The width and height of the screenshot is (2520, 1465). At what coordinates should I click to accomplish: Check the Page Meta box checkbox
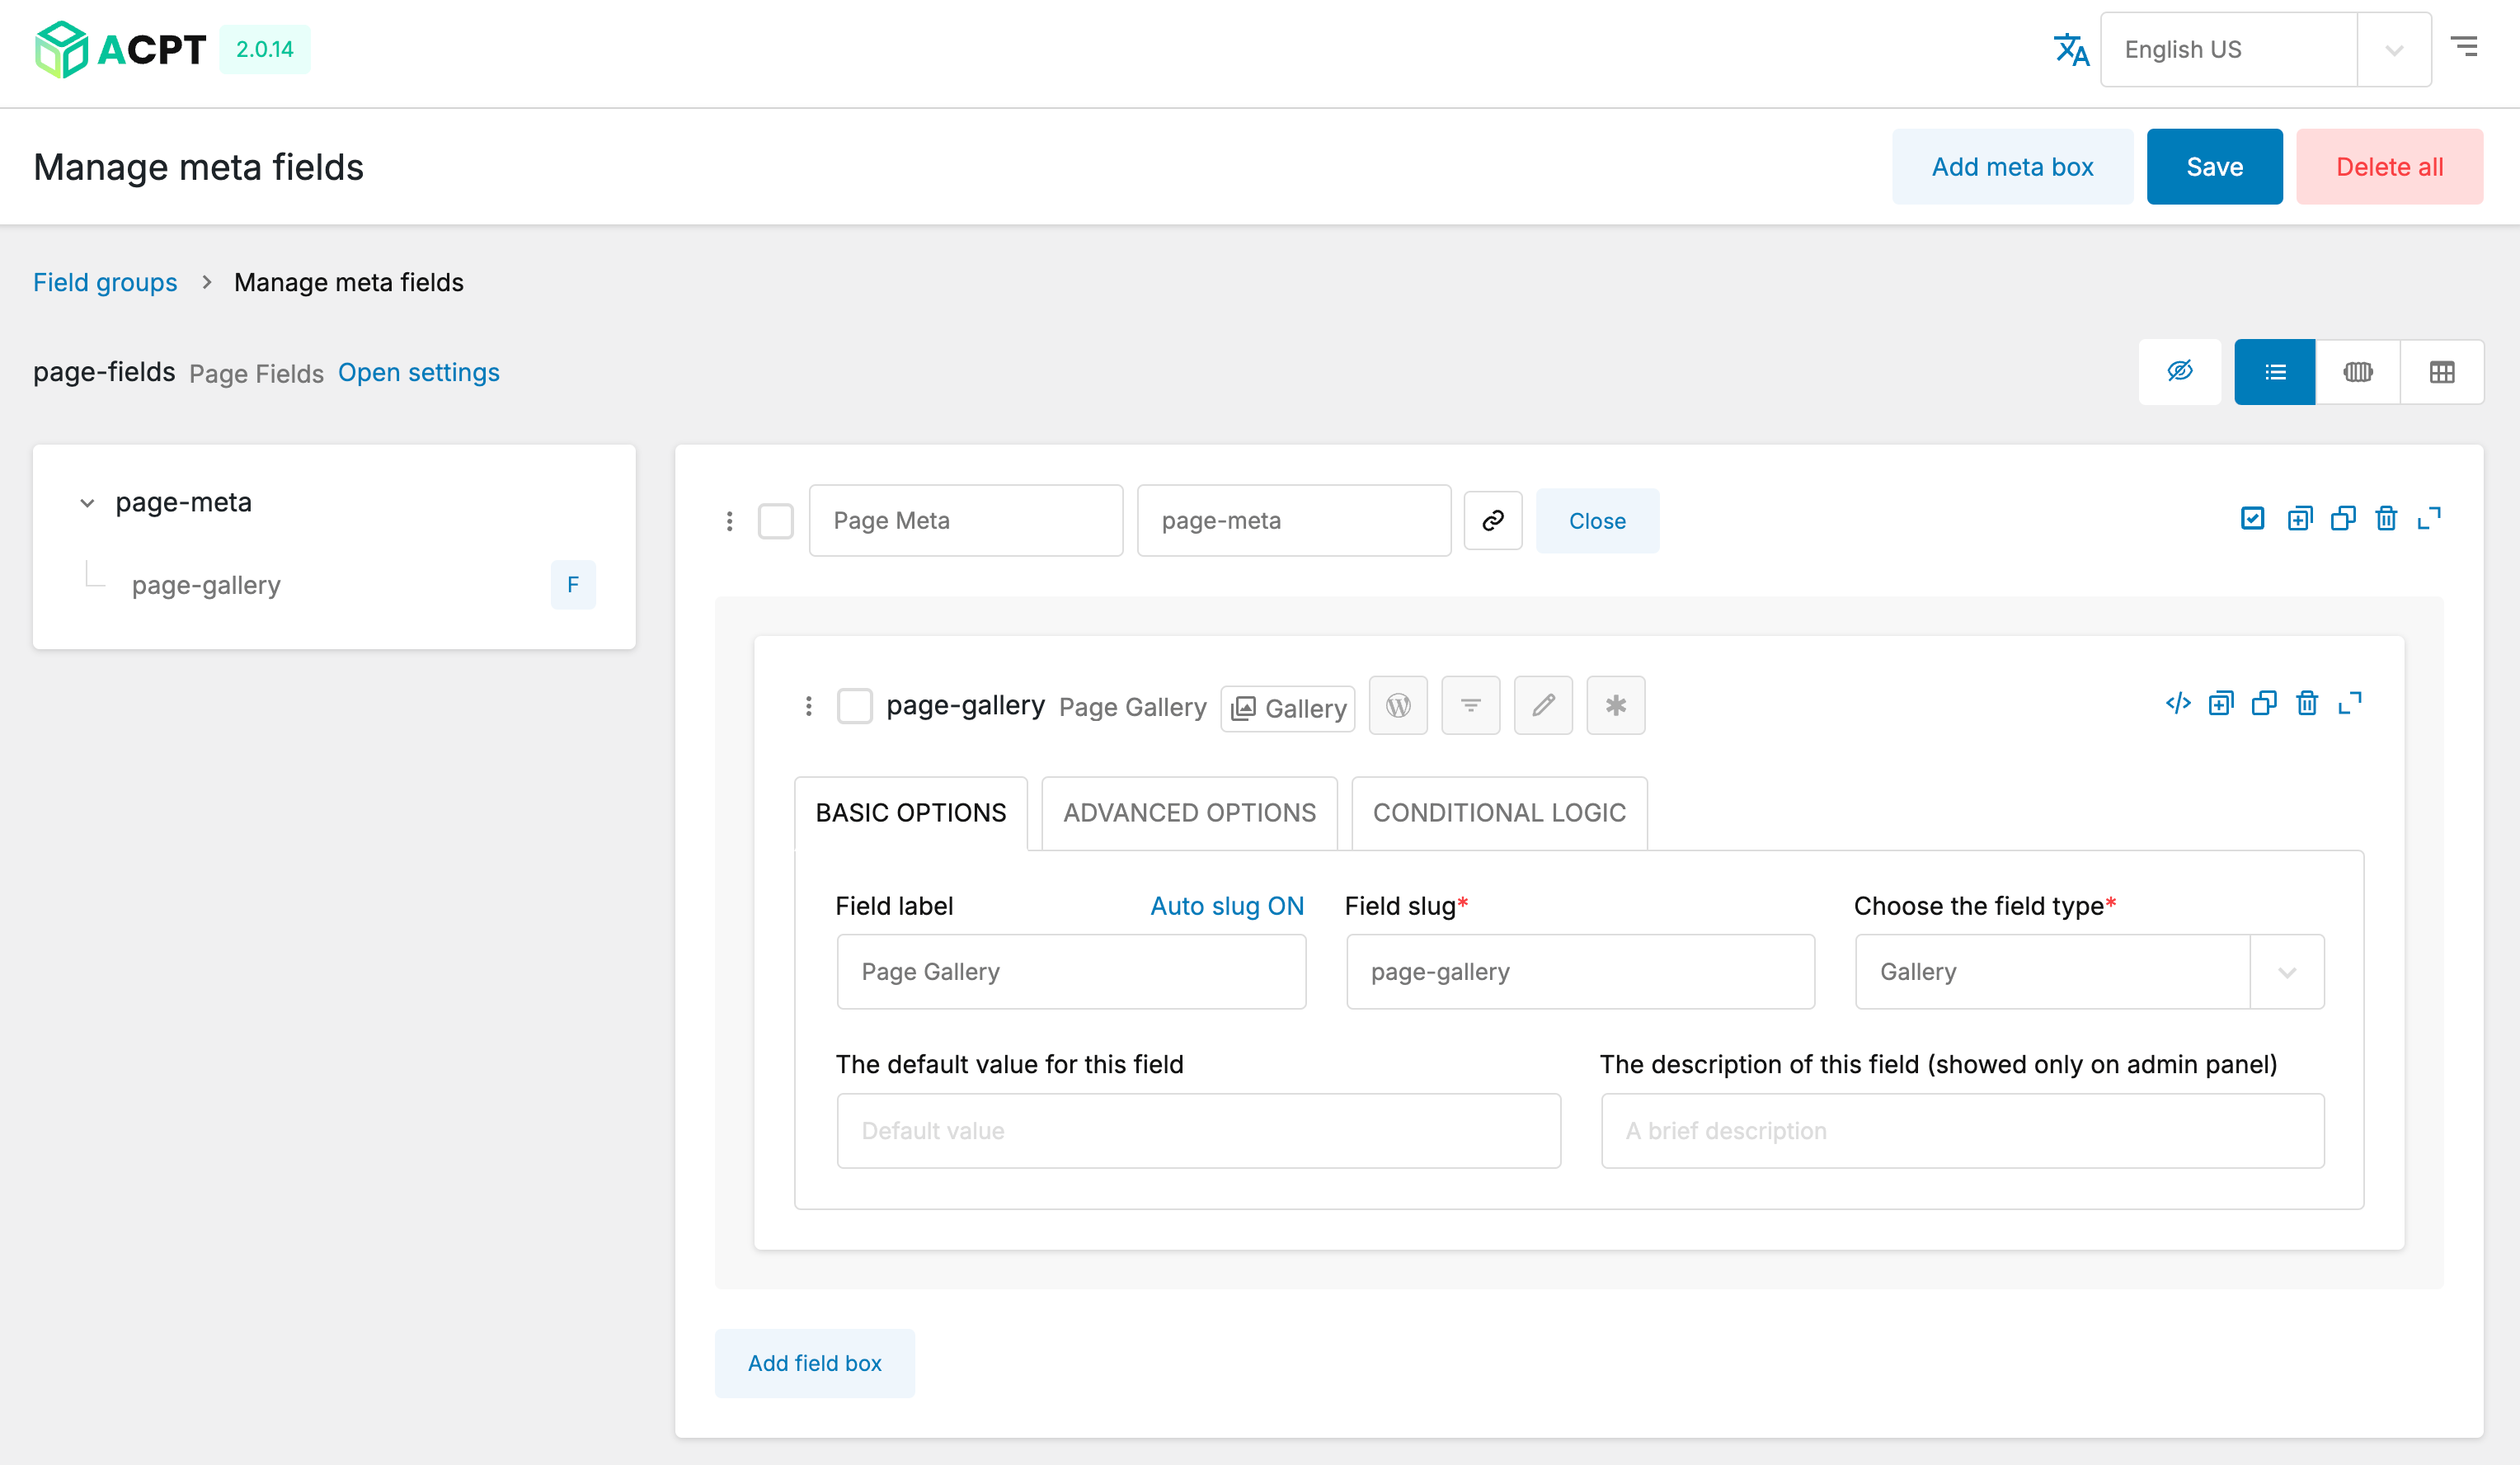[776, 520]
